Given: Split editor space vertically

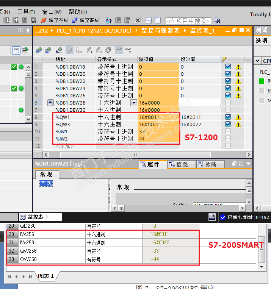Looking at the screenshot, I should tap(158, 20).
